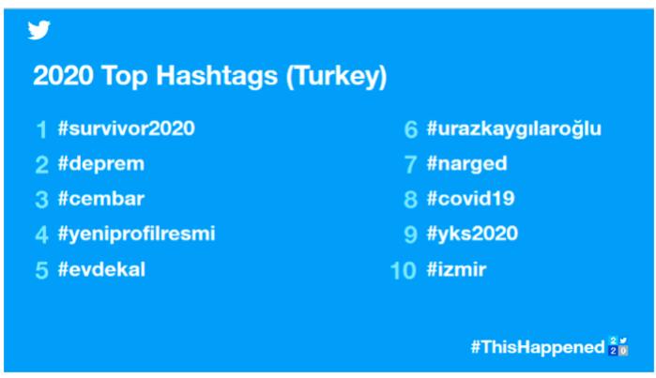Open the #deprem hashtag
Screen dimensions: 656x378
[x=101, y=163]
